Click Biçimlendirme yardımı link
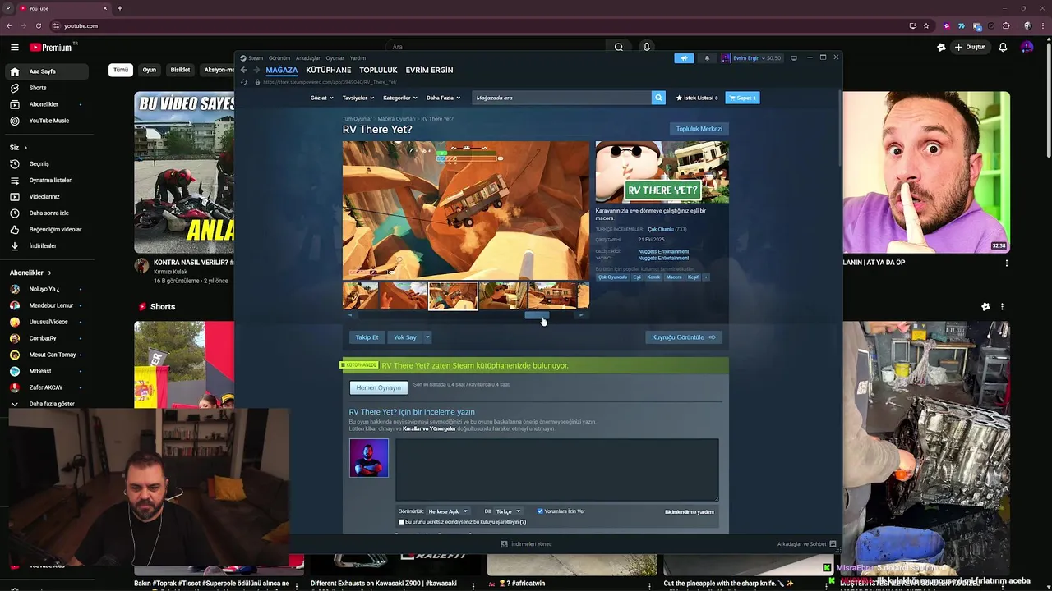This screenshot has height=591, width=1052. click(x=689, y=512)
